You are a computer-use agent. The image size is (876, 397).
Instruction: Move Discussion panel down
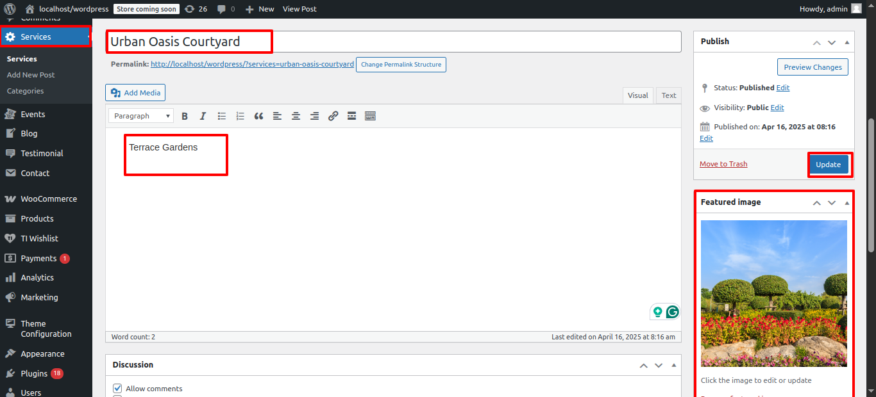pyautogui.click(x=659, y=365)
